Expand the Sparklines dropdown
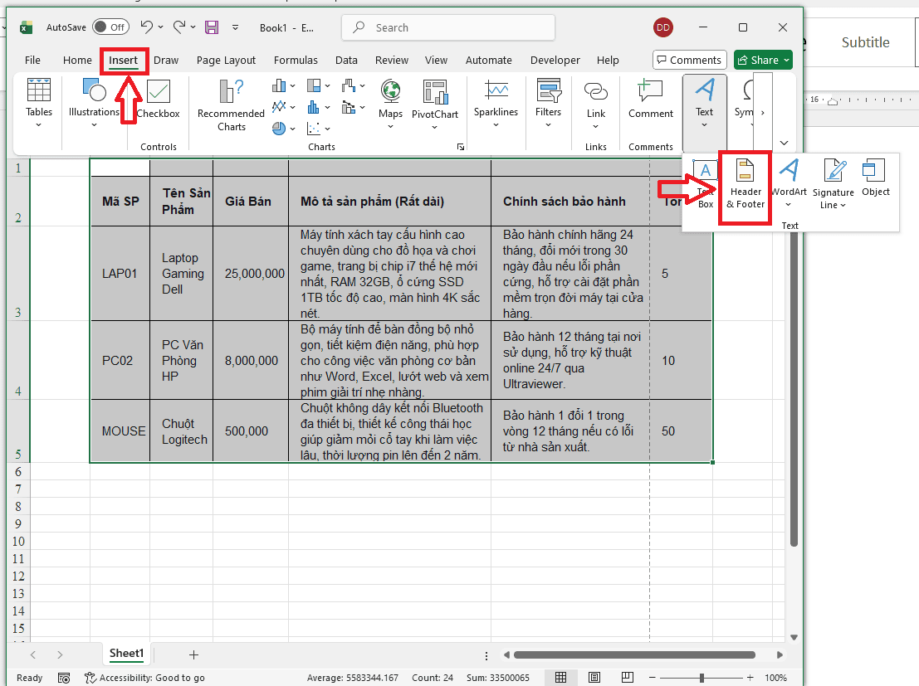The image size is (919, 686). coord(496,124)
